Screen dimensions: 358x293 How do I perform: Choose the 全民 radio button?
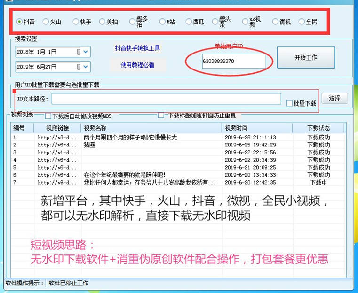tap(302, 22)
